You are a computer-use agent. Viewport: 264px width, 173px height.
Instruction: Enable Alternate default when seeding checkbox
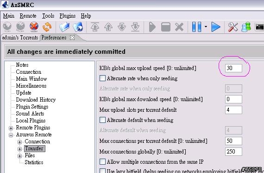pyautogui.click(x=102, y=120)
